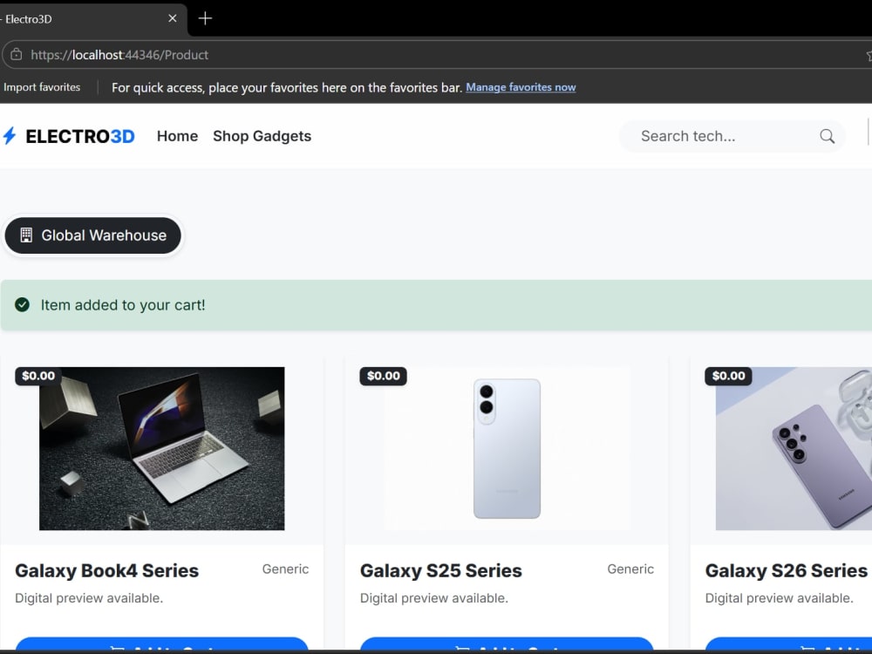Open the Galaxy S25 Series phone image
The width and height of the screenshot is (872, 654).
pos(507,448)
